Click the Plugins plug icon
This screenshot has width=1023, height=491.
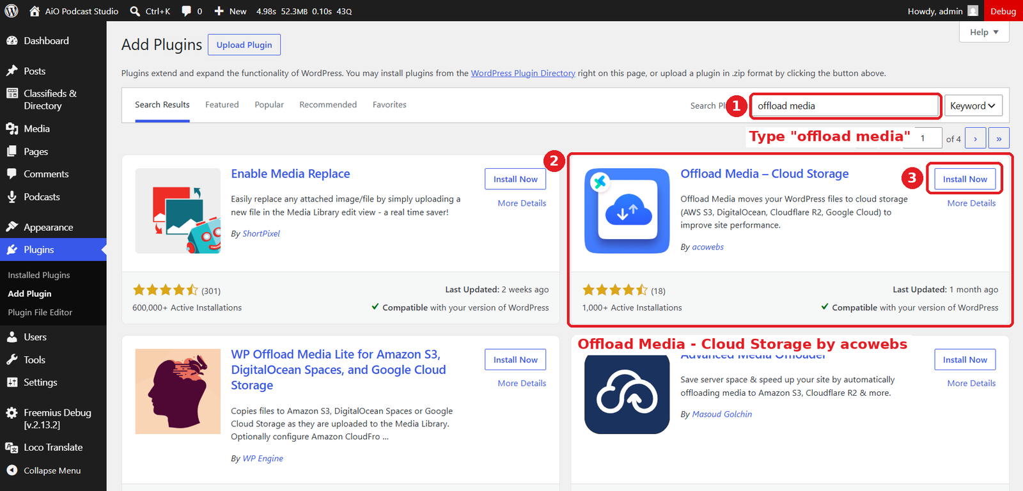[12, 249]
